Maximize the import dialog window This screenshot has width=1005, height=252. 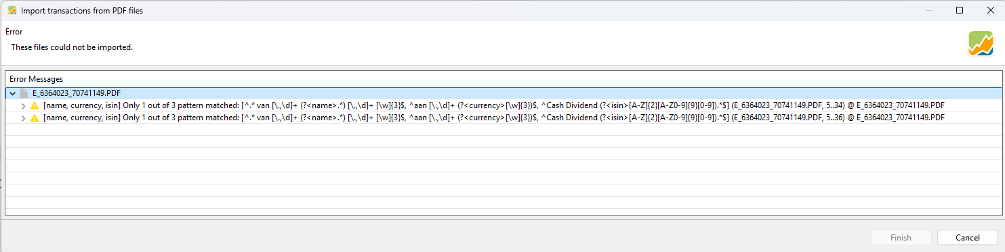click(x=960, y=10)
